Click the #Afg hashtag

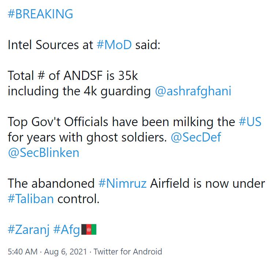click(66, 230)
